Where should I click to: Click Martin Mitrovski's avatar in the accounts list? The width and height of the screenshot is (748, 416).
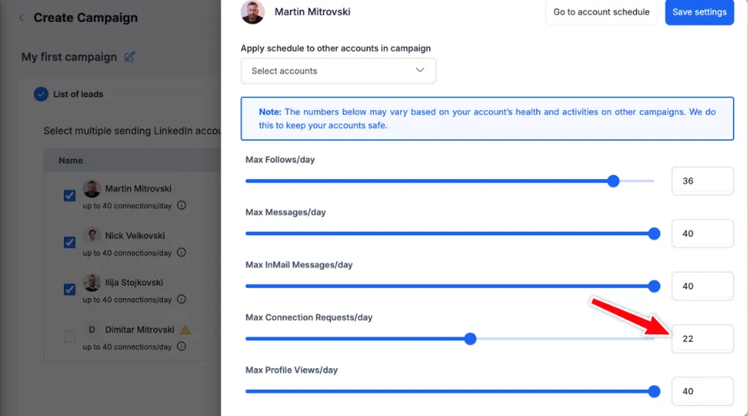pyautogui.click(x=91, y=189)
